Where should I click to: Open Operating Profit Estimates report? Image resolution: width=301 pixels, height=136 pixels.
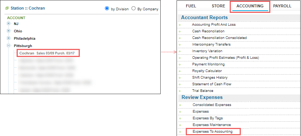pyautogui.click(x=226, y=57)
